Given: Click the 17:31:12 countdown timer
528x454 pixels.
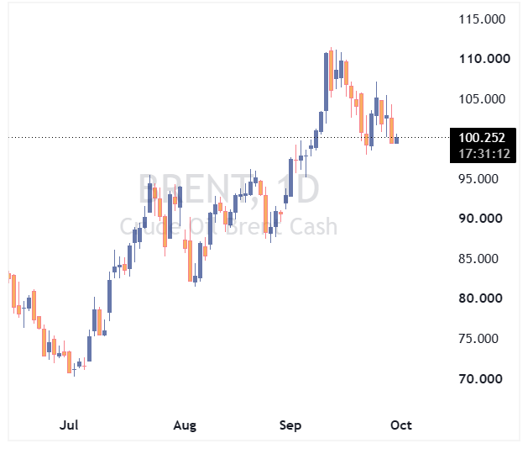Looking at the screenshot, I should point(484,154).
